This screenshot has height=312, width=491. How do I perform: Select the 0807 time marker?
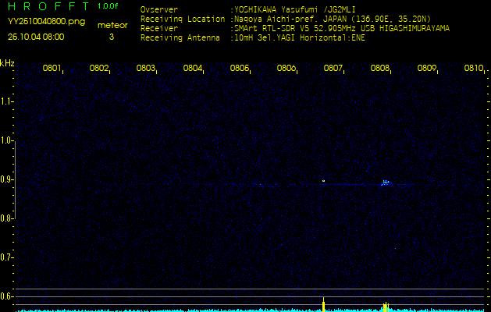click(x=333, y=69)
